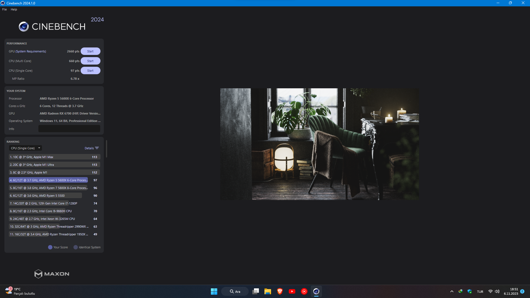
Task: Open the Details filter icon in Ranking
Action: [97, 148]
